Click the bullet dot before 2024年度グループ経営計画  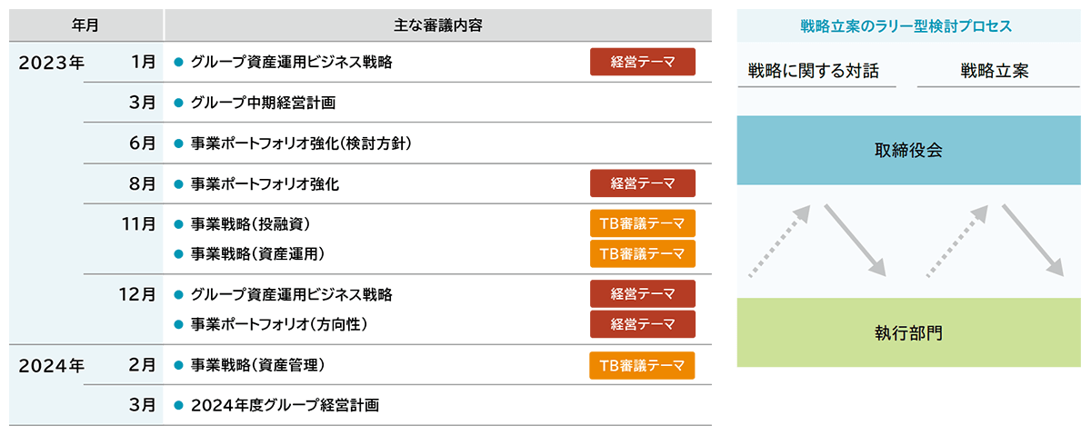tap(179, 406)
